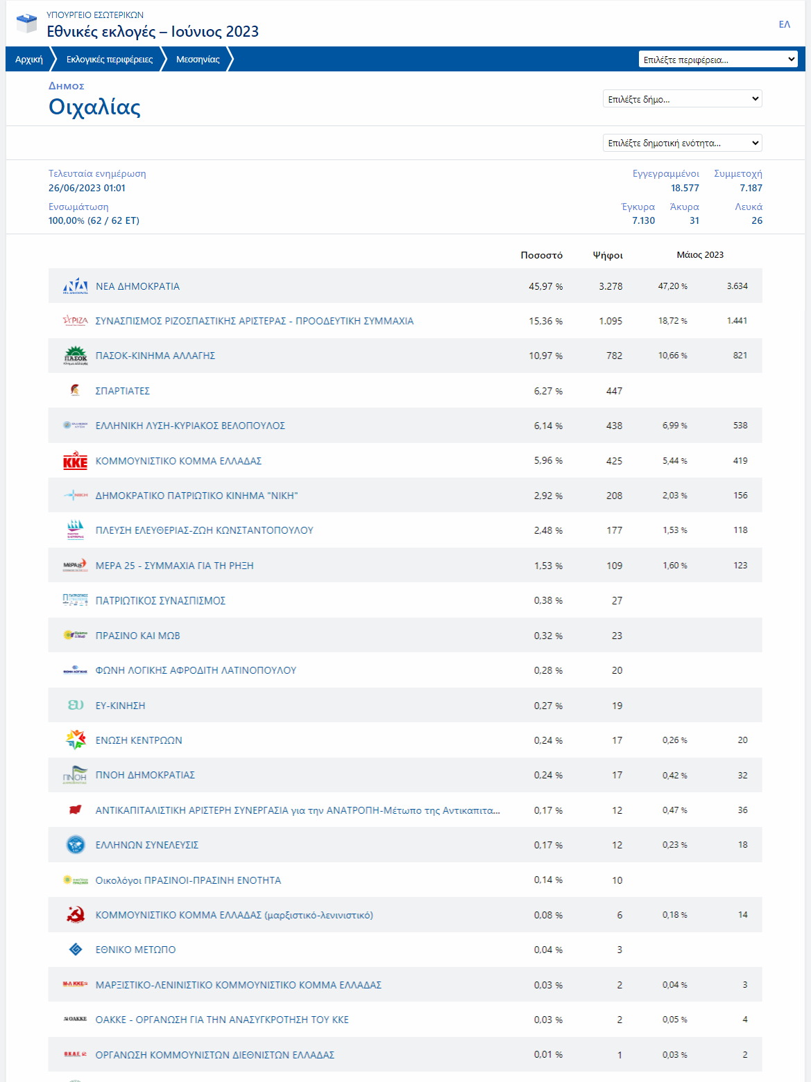The image size is (811, 1082).
Task: Click the ΠΑΤΡΙΩΤΙΚΟΣ ΣΥΝΑΣΠΙΣΜΟΣ logo
Action: click(x=76, y=600)
